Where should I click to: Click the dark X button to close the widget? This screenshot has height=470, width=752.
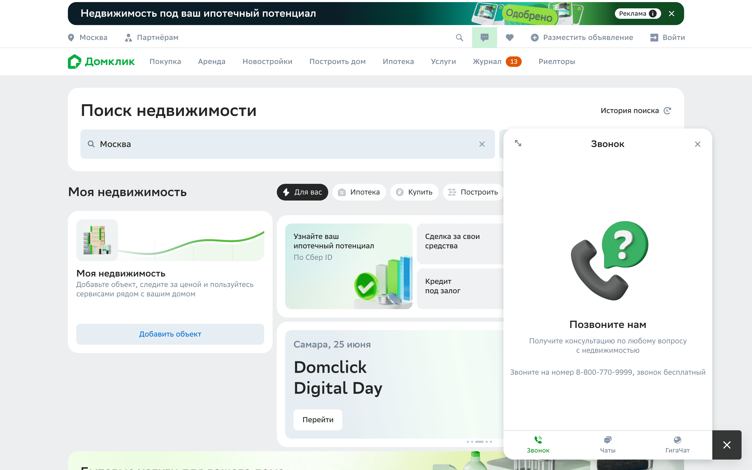click(x=727, y=445)
